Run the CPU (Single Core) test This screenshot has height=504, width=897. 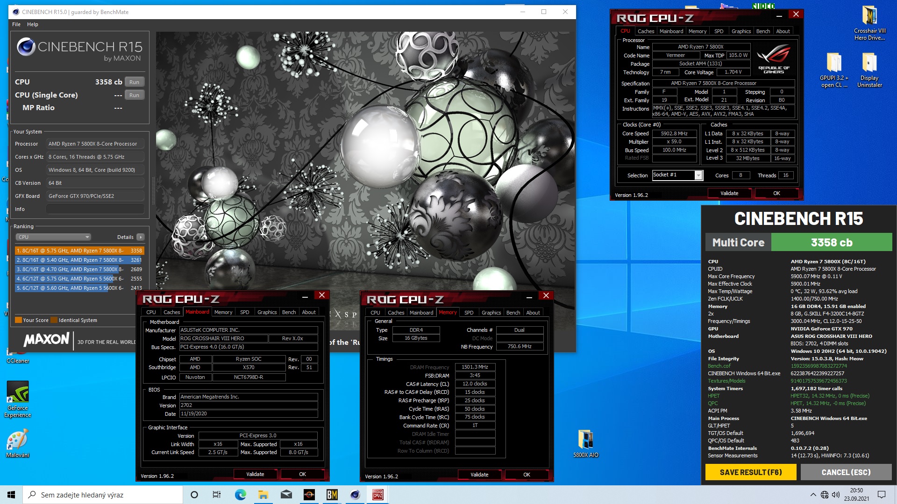pyautogui.click(x=134, y=95)
